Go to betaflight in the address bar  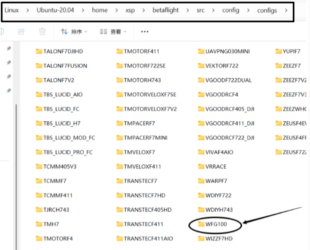point(165,10)
